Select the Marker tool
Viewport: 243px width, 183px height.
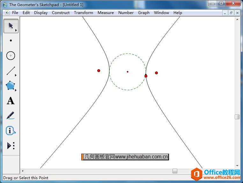[11, 115]
